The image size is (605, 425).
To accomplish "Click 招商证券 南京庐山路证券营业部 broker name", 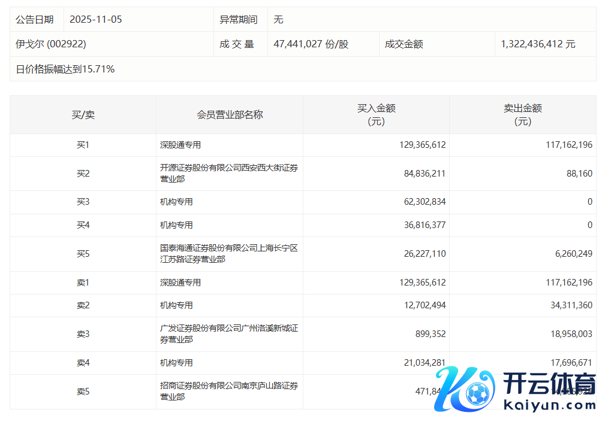I will tap(229, 391).
